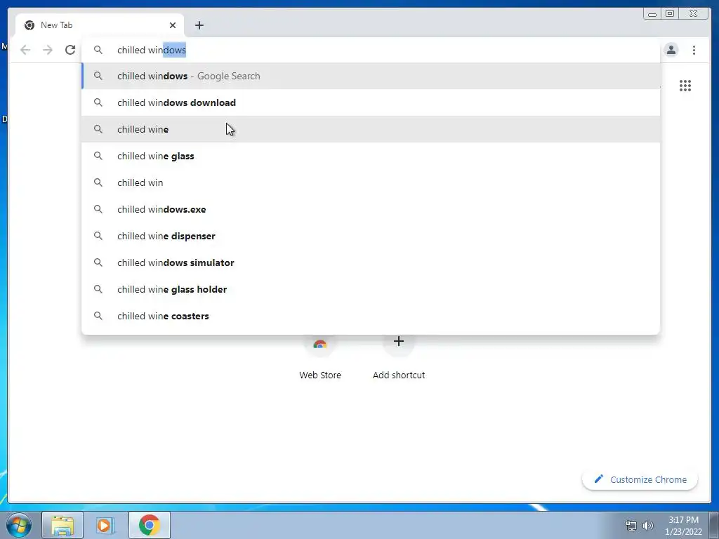Open a new tab with plus button

[x=199, y=26]
